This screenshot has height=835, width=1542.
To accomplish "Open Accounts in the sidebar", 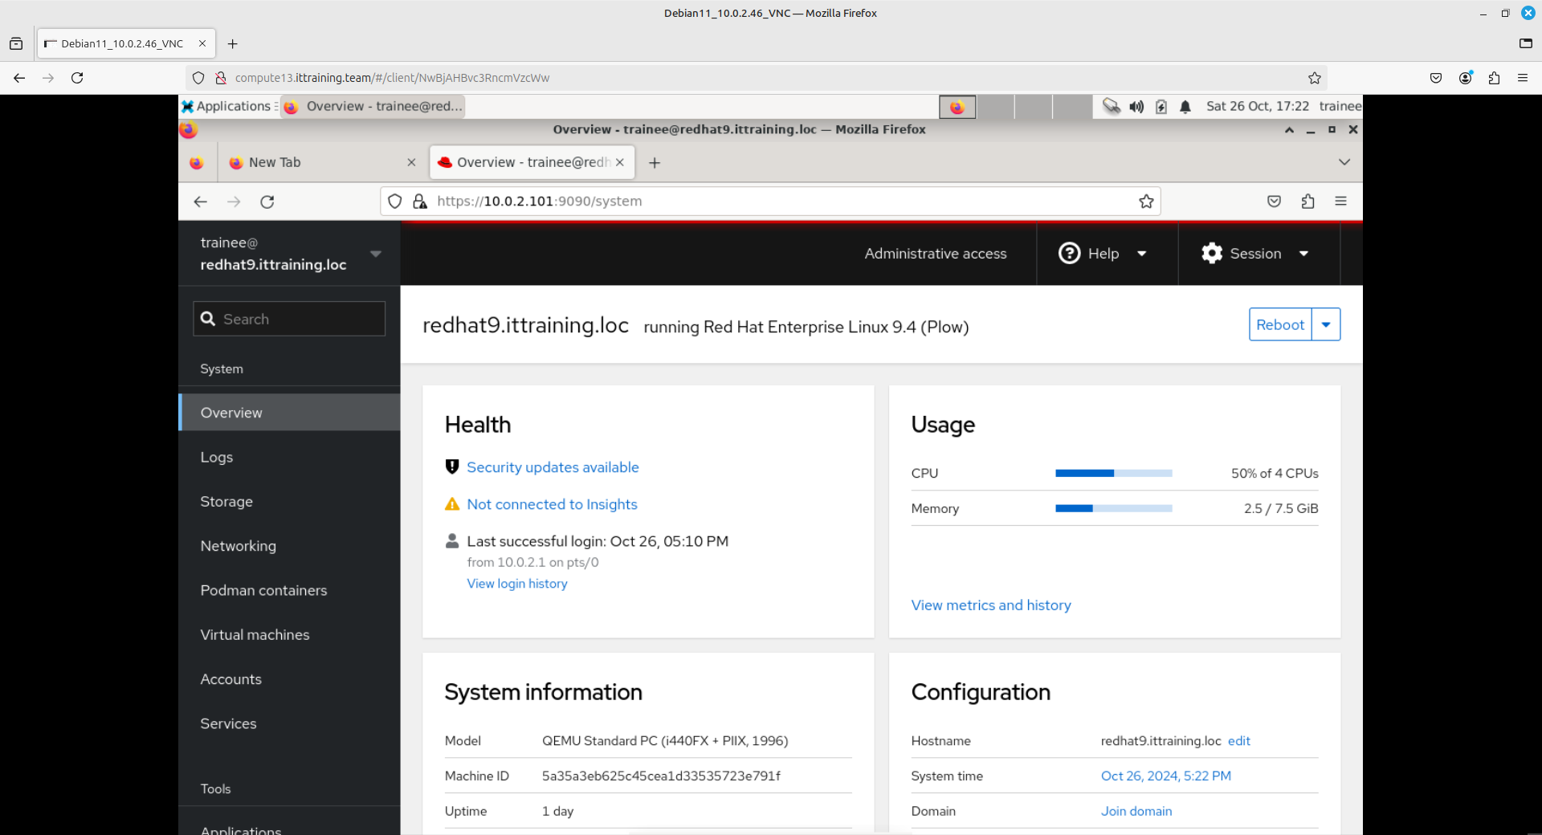I will point(289,679).
